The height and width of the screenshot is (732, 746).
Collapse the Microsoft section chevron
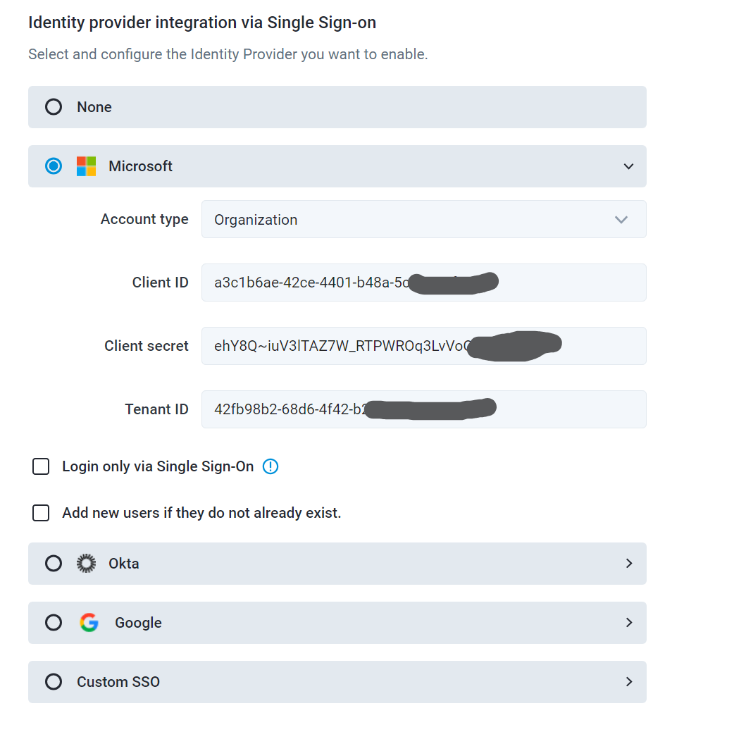click(628, 167)
